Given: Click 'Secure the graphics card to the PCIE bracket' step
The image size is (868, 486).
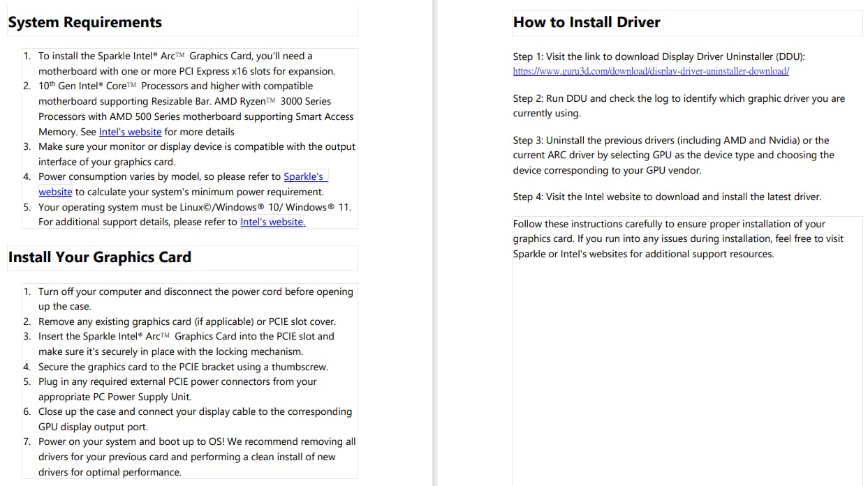Looking at the screenshot, I should [x=183, y=367].
